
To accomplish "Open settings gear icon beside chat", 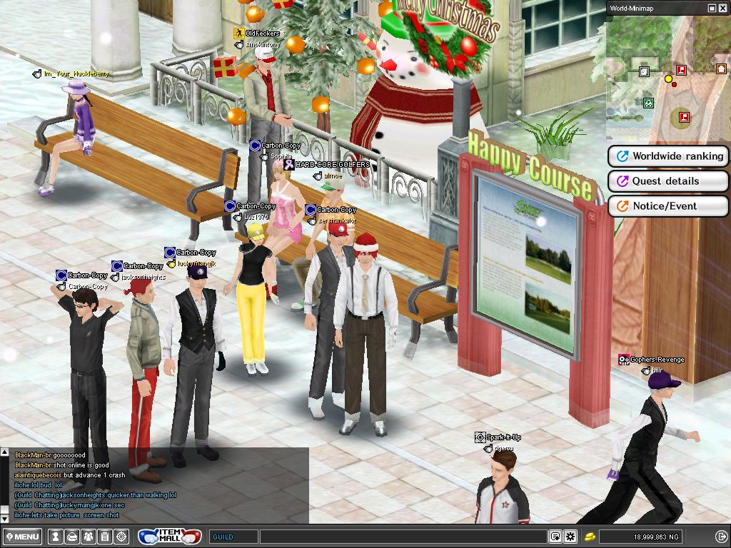I will 570,537.
